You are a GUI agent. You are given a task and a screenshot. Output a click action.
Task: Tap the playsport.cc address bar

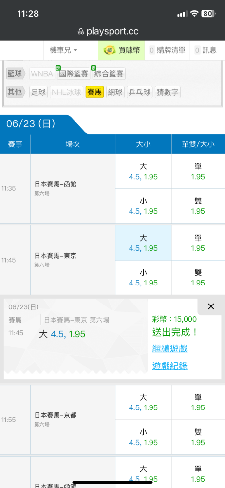[x=108, y=31]
